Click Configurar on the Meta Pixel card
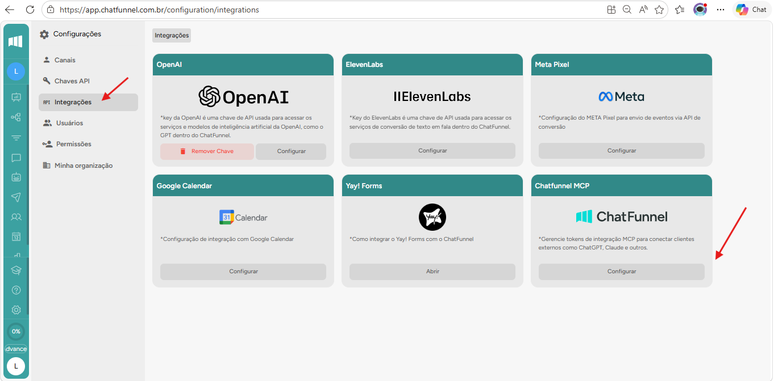Screen dimensions: 774x381 pyautogui.click(x=622, y=151)
